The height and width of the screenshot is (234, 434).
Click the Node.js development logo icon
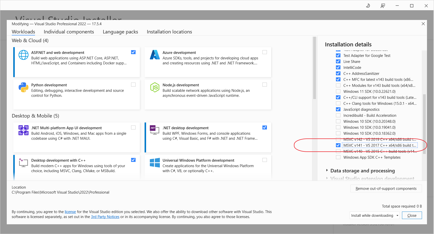155,87
